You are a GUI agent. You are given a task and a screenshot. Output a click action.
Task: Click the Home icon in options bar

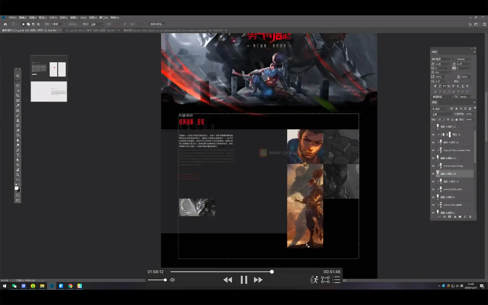[5, 24]
